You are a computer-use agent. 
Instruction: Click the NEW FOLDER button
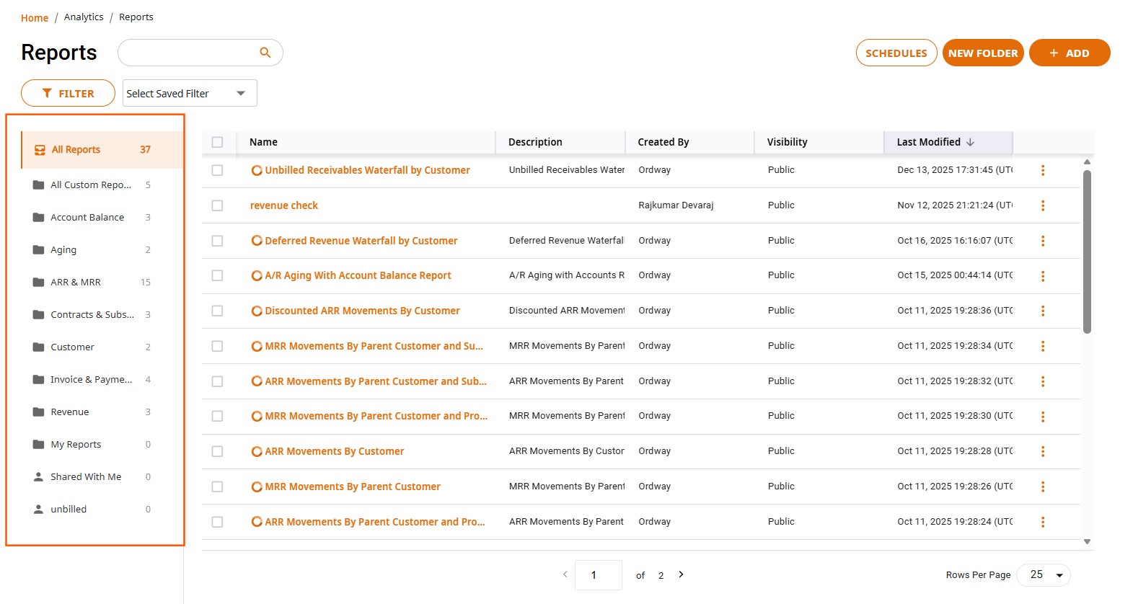983,53
